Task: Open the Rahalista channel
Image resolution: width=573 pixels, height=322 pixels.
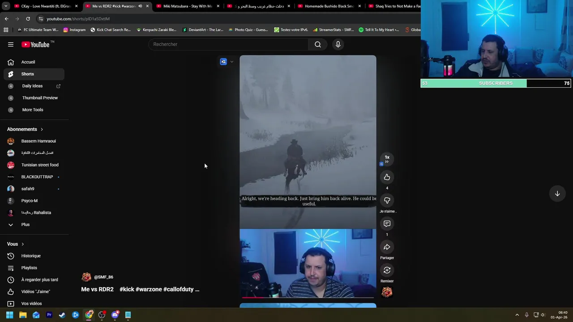Action: (34, 213)
